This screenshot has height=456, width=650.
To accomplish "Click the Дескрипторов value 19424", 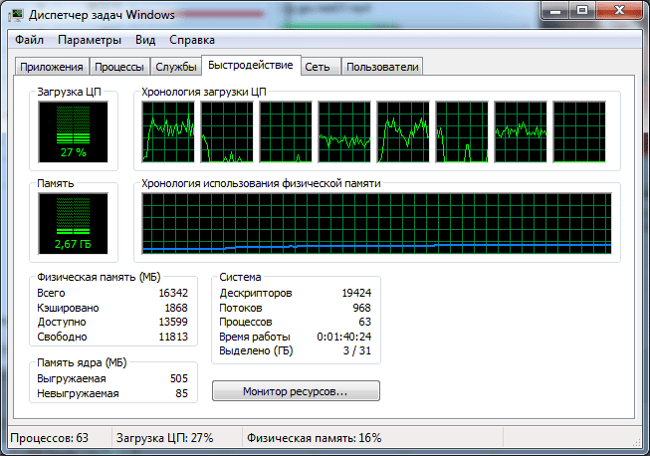I will tap(356, 293).
